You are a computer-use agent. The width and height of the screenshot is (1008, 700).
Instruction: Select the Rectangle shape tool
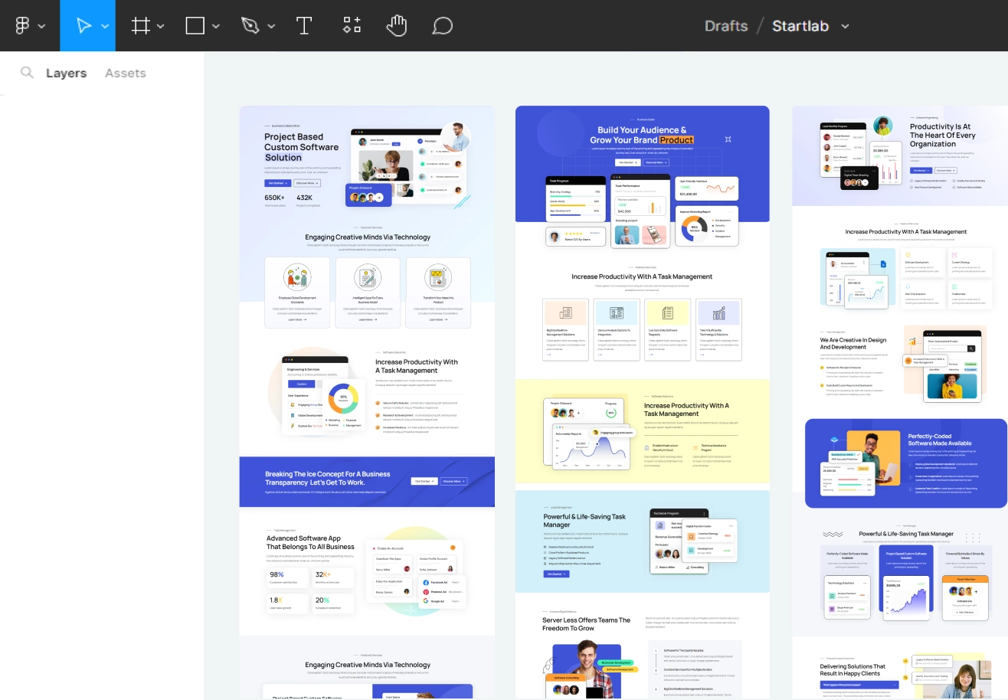[195, 26]
